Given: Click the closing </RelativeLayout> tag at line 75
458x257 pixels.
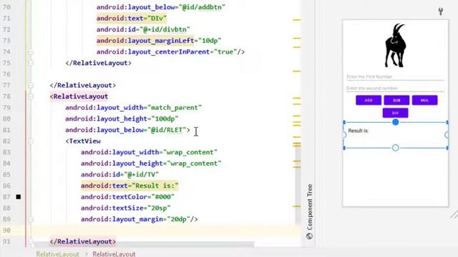Looking at the screenshot, I should pyautogui.click(x=99, y=63).
